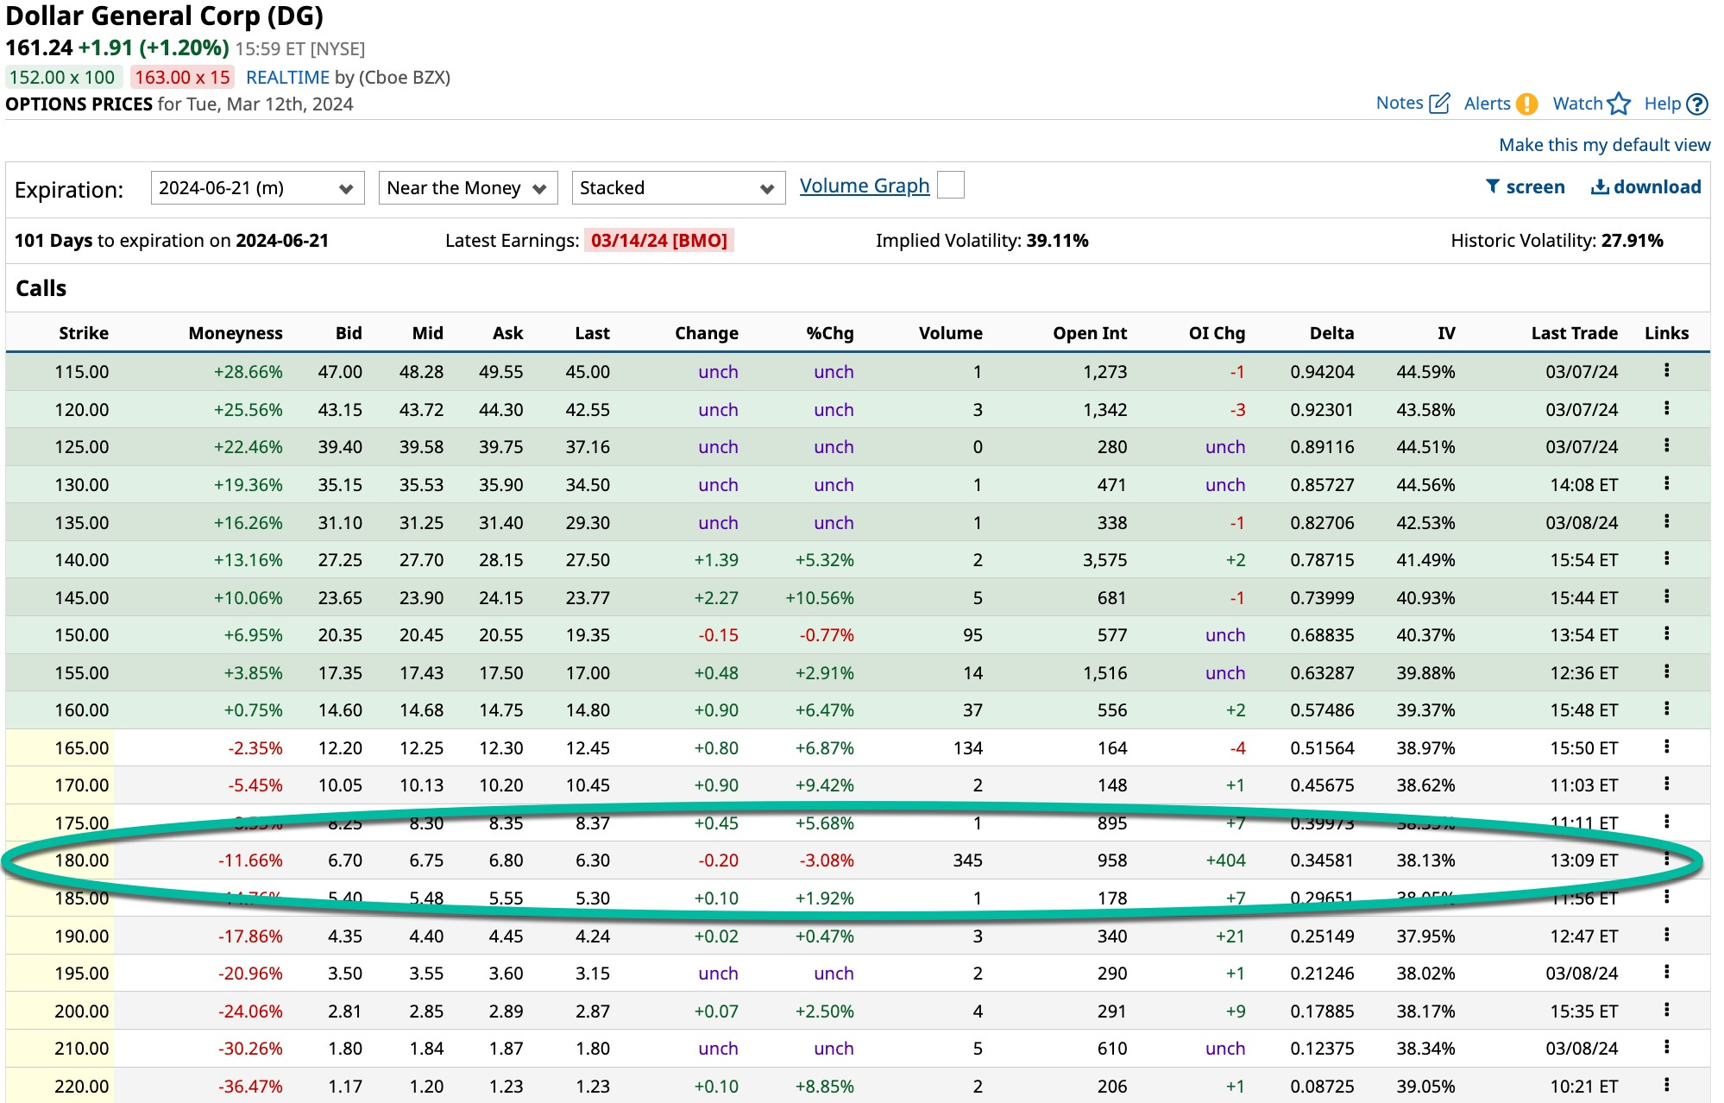Click the Watch star icon

point(1619,104)
